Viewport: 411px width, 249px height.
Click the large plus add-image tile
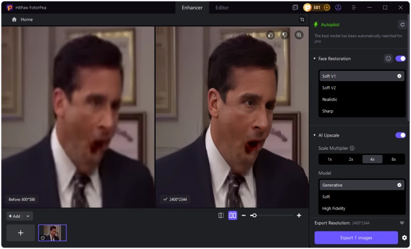point(21,233)
